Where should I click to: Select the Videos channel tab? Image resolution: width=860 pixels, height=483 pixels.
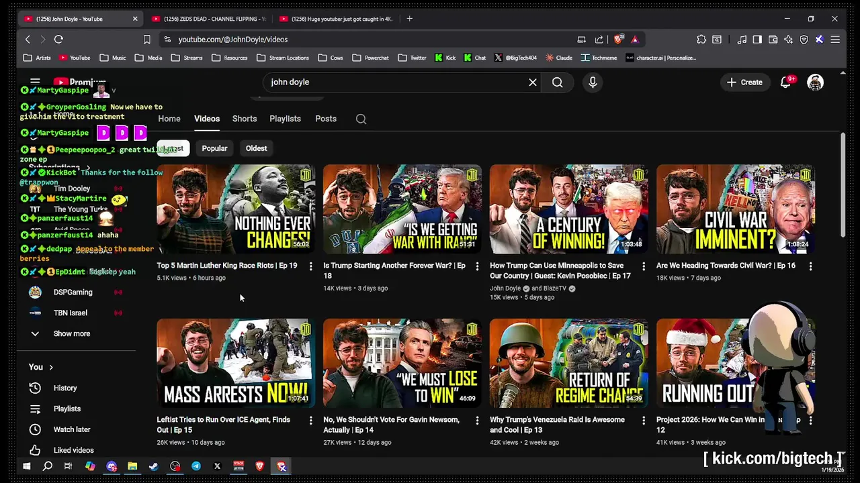tap(207, 119)
